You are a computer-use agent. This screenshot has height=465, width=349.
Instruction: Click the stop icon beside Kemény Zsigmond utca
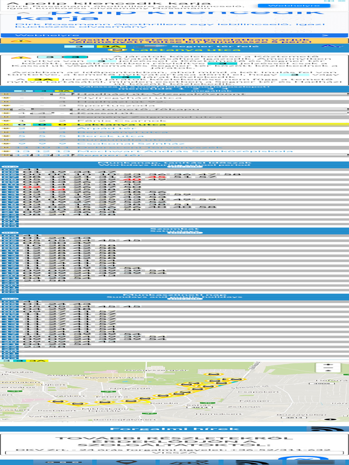(x=6, y=117)
